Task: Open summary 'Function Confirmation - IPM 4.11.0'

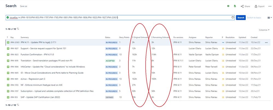Action: pos(37,55)
